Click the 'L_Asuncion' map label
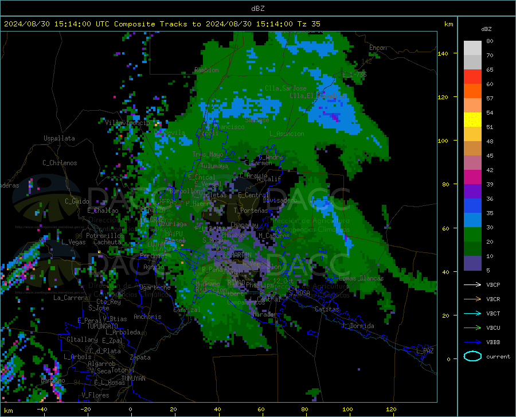 287,134
